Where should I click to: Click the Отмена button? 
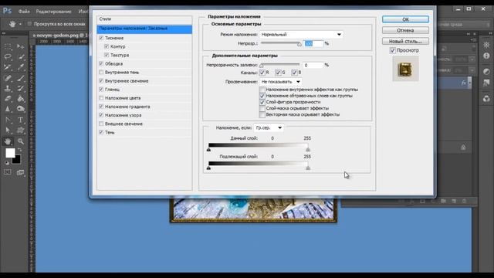click(x=405, y=30)
